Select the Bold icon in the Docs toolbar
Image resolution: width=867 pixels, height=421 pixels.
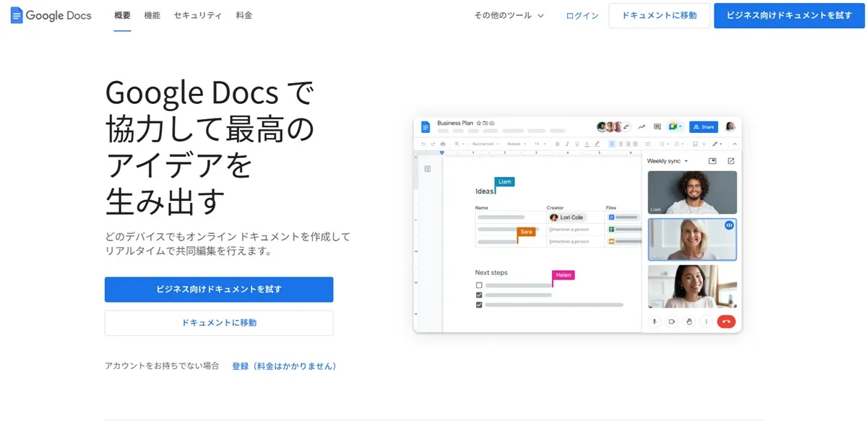[556, 144]
